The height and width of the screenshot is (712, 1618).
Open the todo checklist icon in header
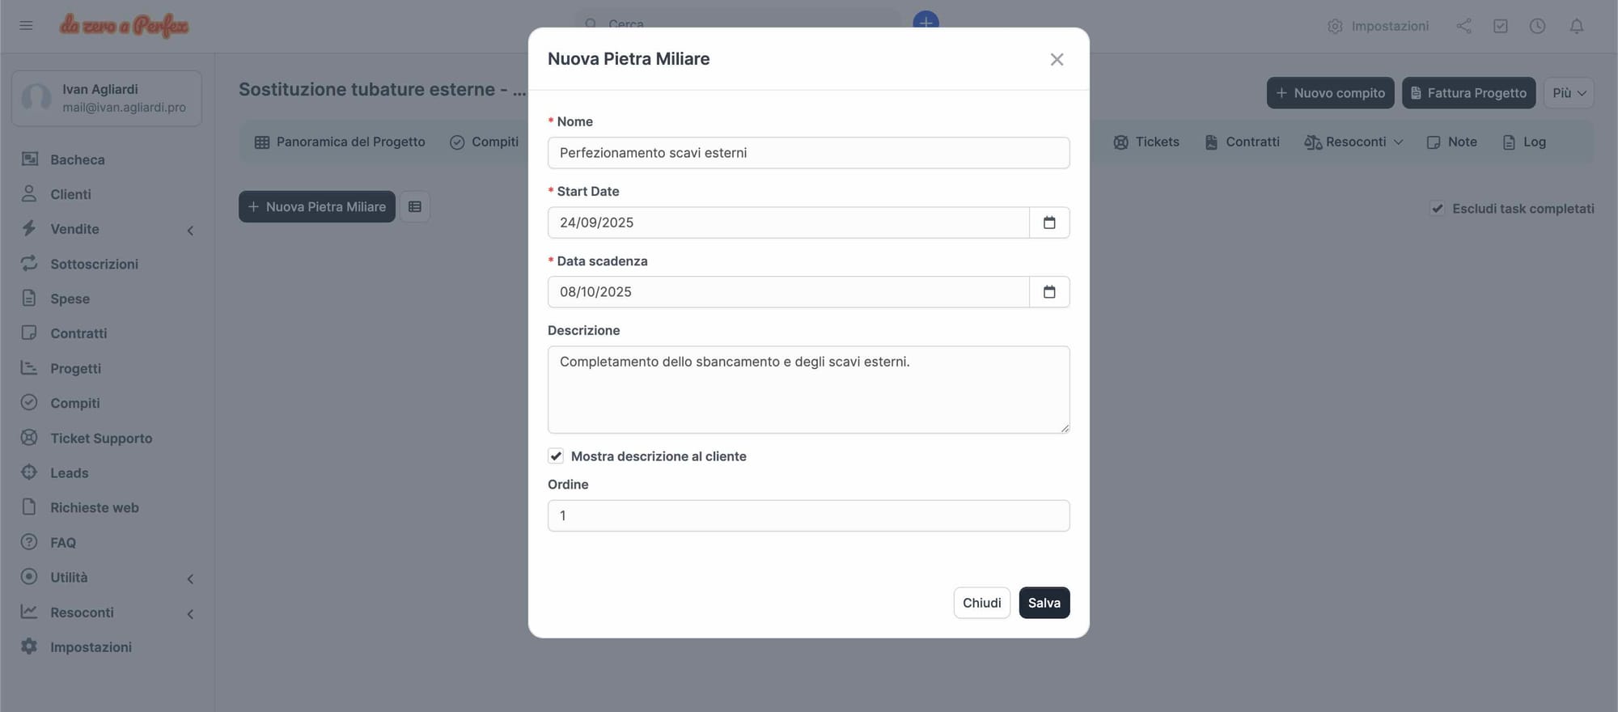pos(1500,26)
